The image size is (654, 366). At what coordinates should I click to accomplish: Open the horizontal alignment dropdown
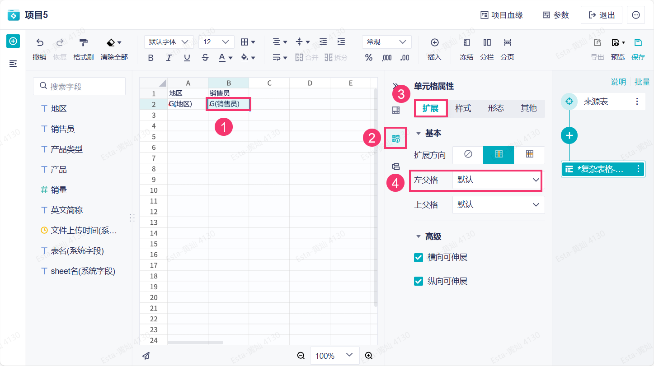coord(280,42)
